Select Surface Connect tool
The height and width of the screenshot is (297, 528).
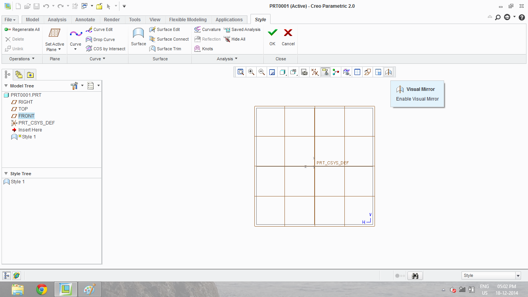coord(169,39)
